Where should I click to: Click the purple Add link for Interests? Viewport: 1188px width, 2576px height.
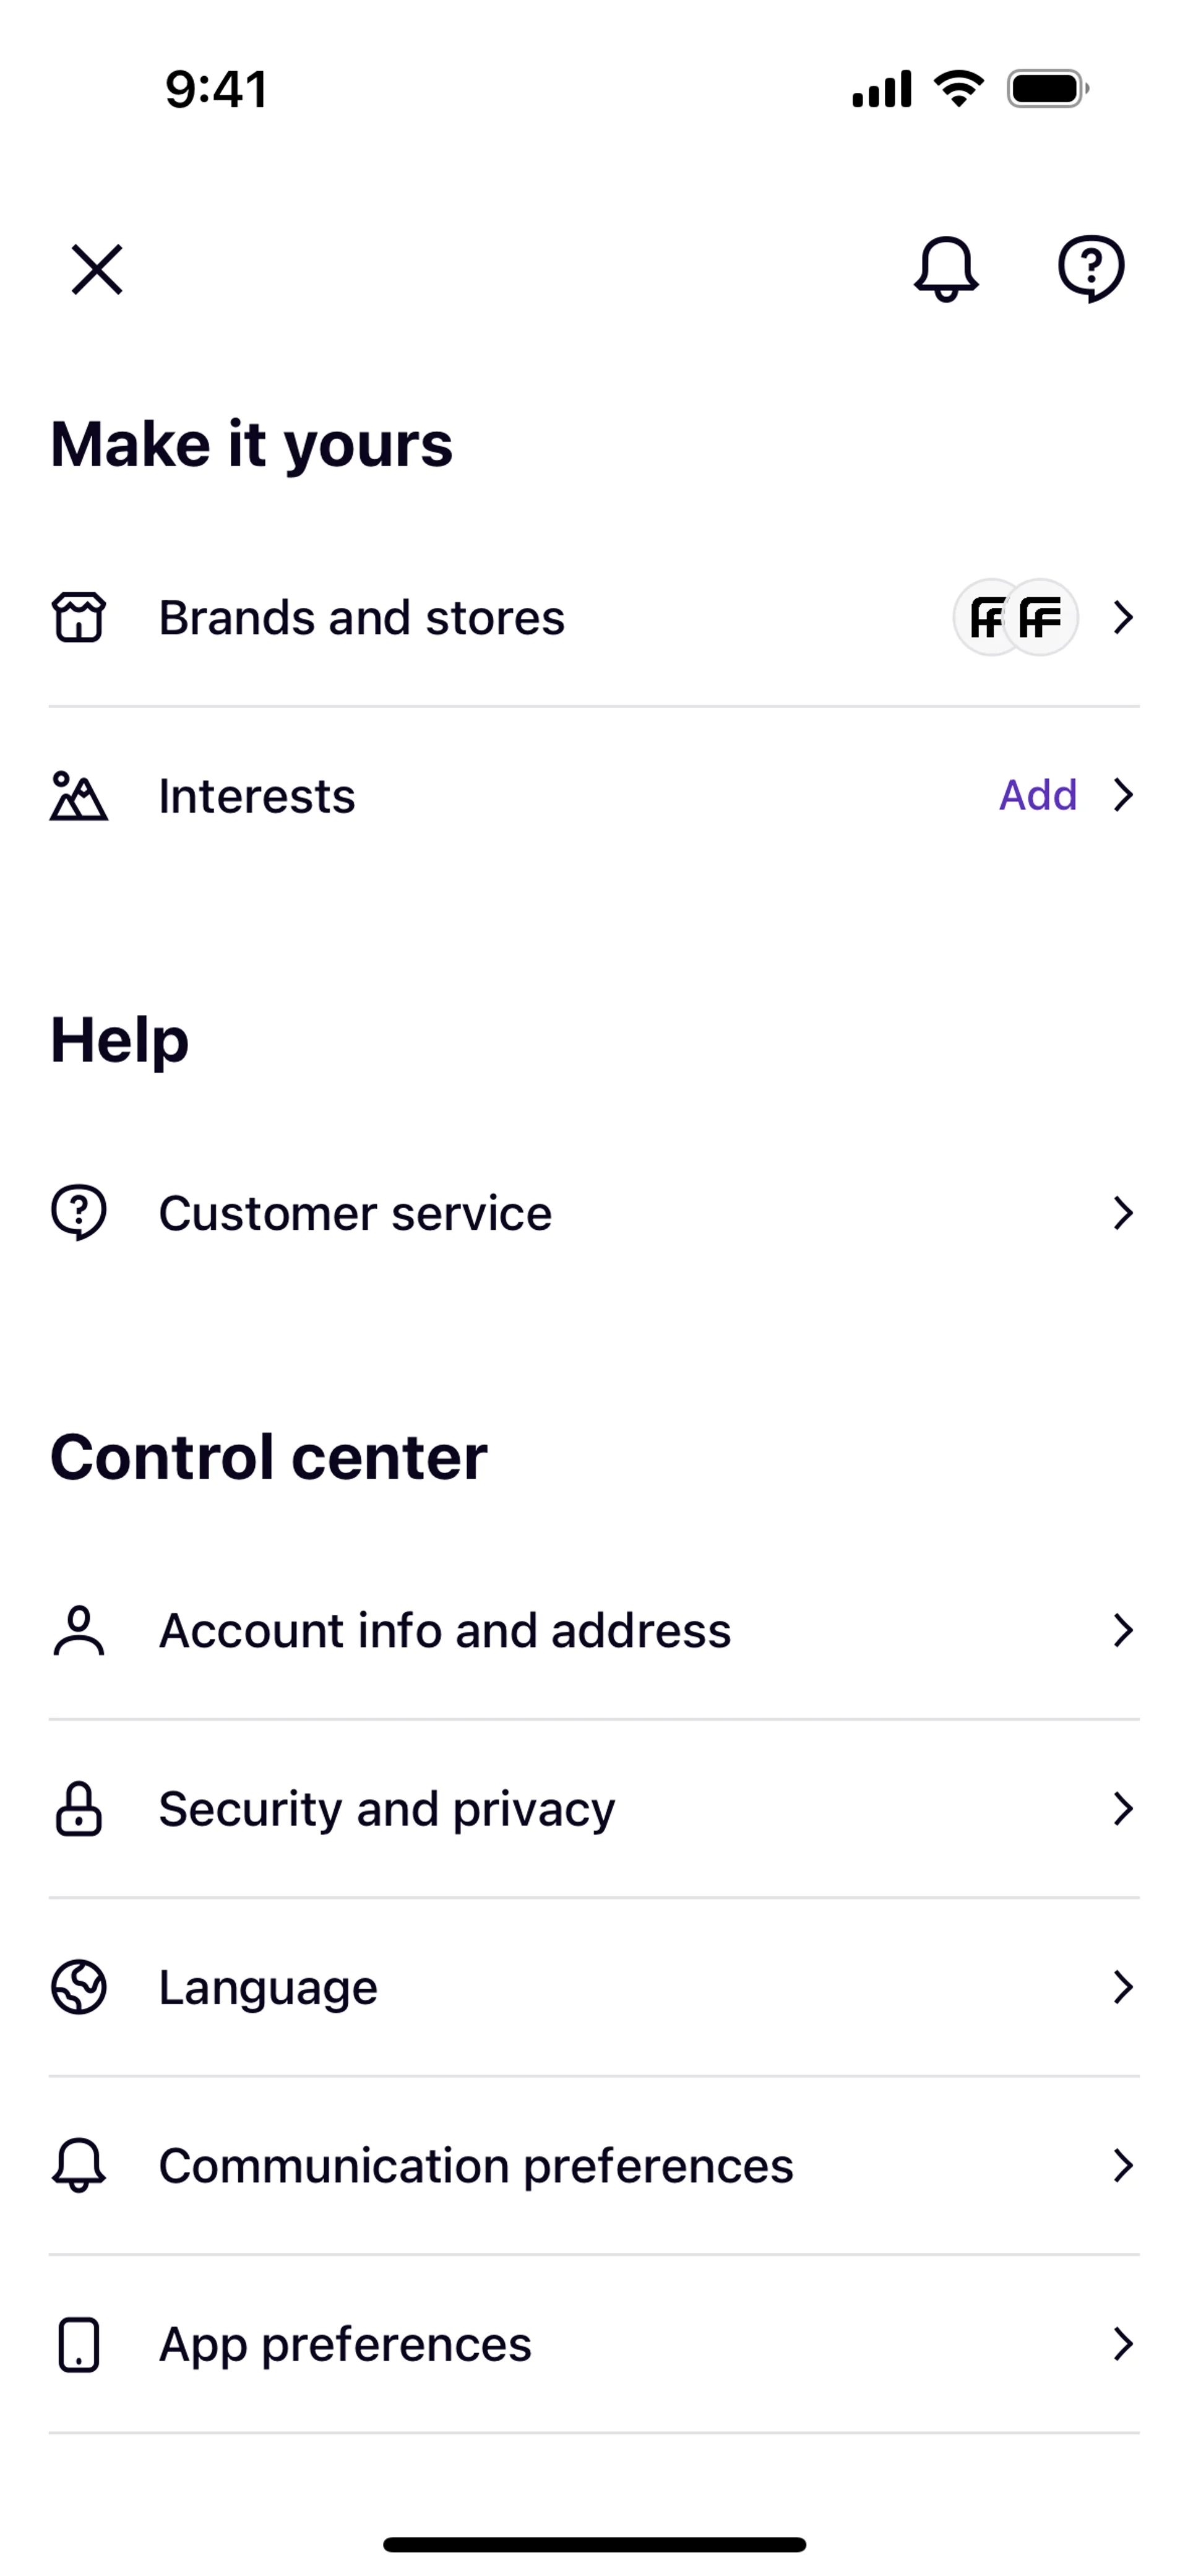pos(1038,796)
